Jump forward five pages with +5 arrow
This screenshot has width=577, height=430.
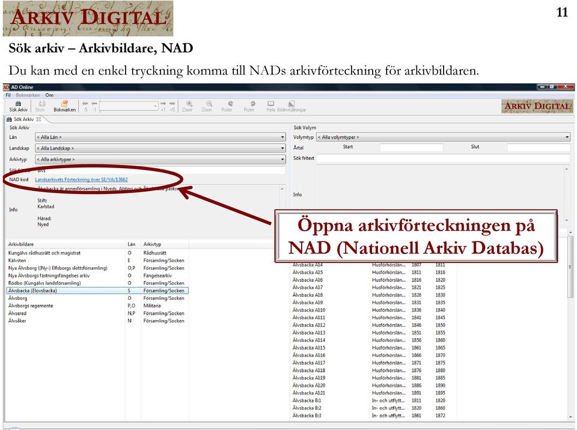pyautogui.click(x=172, y=106)
